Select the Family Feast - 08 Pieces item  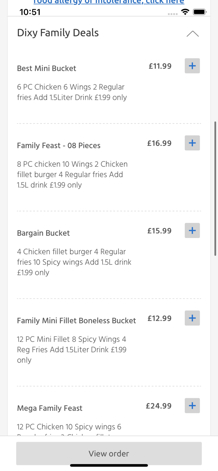59,145
